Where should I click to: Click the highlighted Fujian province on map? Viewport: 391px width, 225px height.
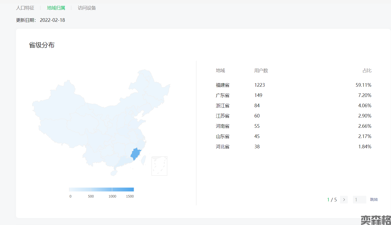(136, 154)
